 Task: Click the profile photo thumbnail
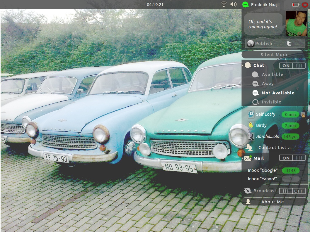[x=296, y=24]
